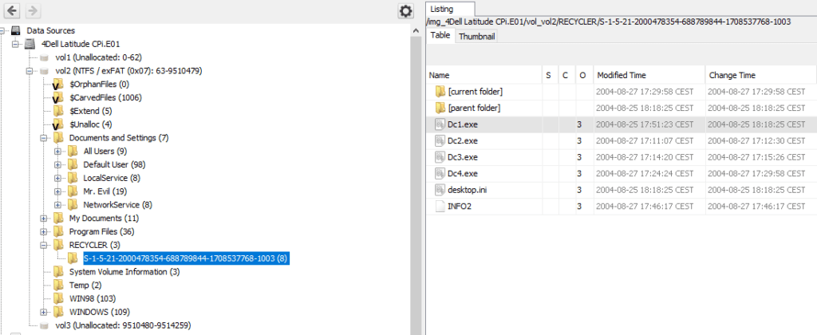Select My Documents (11) in tree
817x335 pixels.
tap(105, 219)
